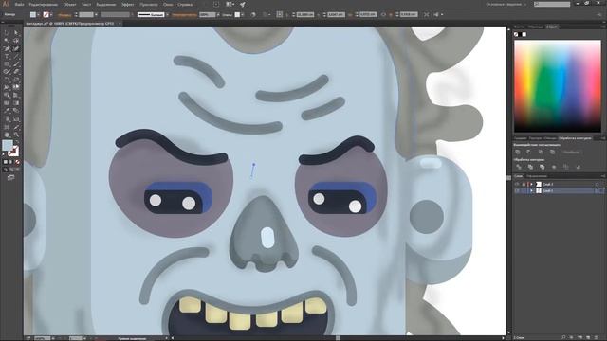Switch to the Слои panel tab
The image size is (607, 341).
[519, 176]
